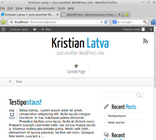Open the Sample Page menu link
This screenshot has width=156, height=140.
pyautogui.click(x=76, y=72)
